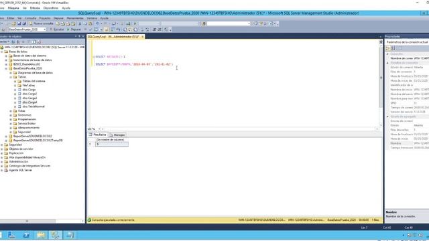Click the Object Explorer filter icon

point(28,42)
